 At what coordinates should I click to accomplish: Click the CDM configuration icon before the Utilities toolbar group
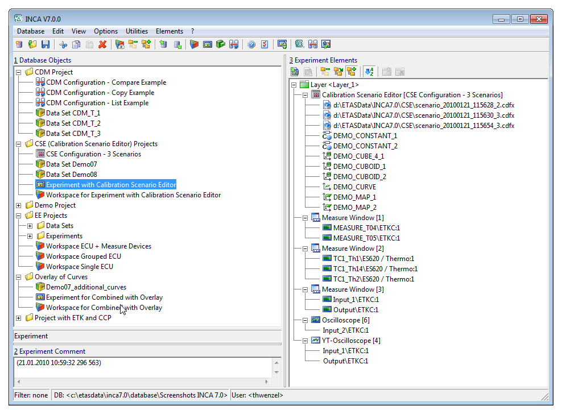tap(234, 44)
